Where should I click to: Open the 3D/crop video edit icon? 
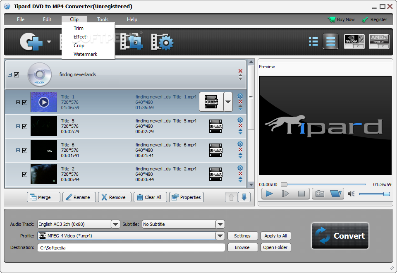131,41
